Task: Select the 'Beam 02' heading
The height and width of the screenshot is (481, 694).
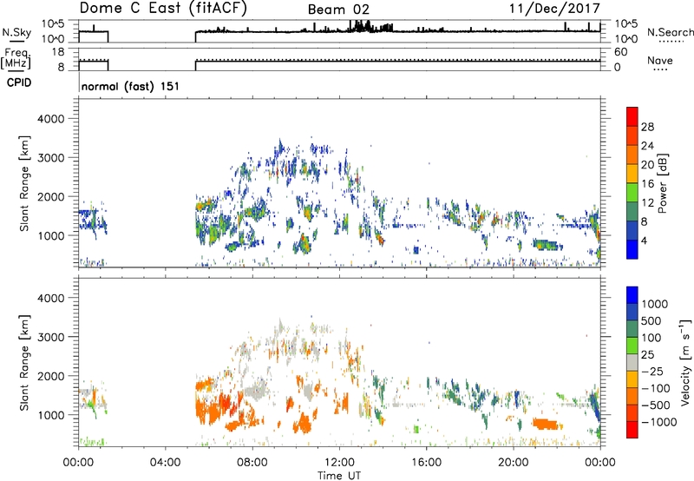Action: pos(338,10)
